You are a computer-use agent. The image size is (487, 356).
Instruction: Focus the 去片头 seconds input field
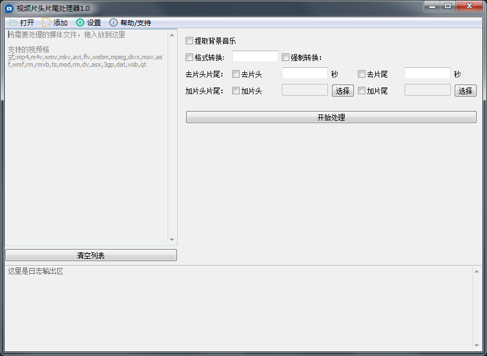(305, 73)
